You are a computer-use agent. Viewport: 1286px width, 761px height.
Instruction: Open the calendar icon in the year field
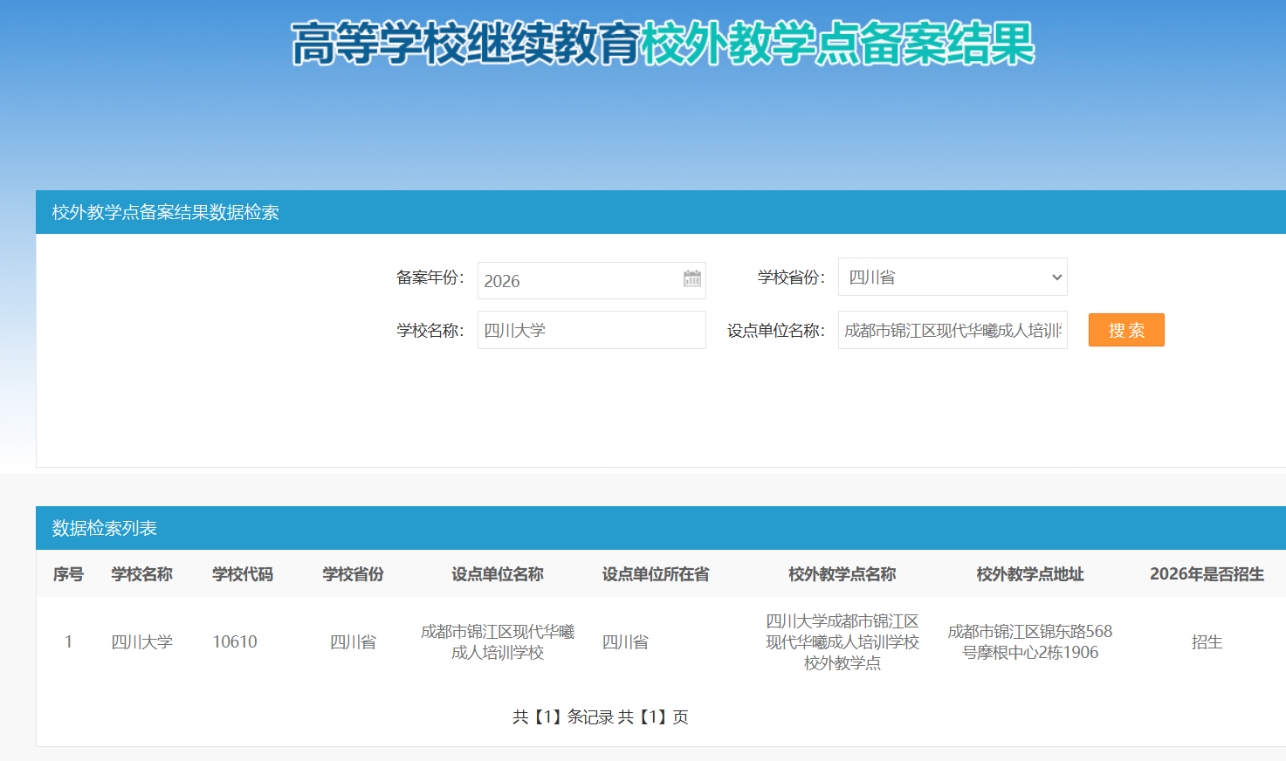pos(692,278)
